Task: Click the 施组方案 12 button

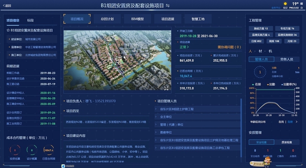Action: [261, 29]
